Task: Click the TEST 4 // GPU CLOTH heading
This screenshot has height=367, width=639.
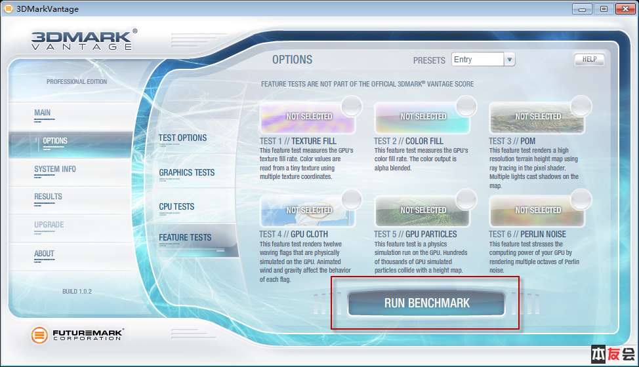Action: [x=293, y=235]
